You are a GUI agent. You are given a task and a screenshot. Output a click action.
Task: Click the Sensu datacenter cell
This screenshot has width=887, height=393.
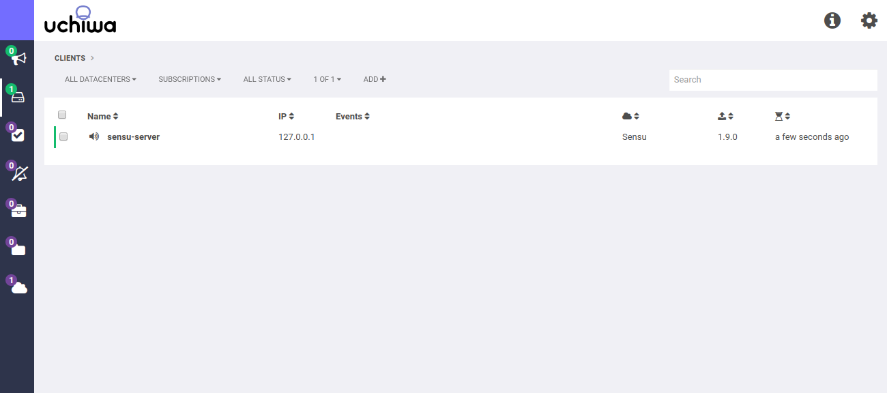pyautogui.click(x=634, y=136)
